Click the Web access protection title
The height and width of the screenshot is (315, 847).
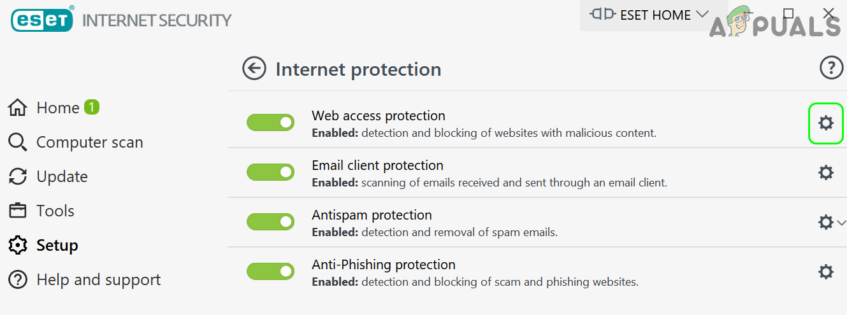[378, 116]
